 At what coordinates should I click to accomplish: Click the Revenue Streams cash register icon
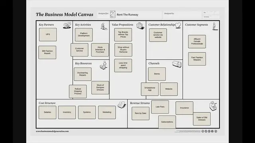coord(213,106)
